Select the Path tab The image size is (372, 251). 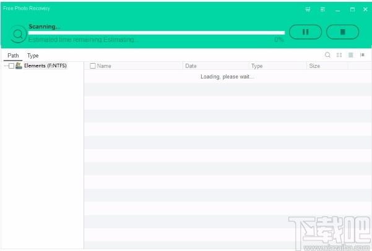13,56
